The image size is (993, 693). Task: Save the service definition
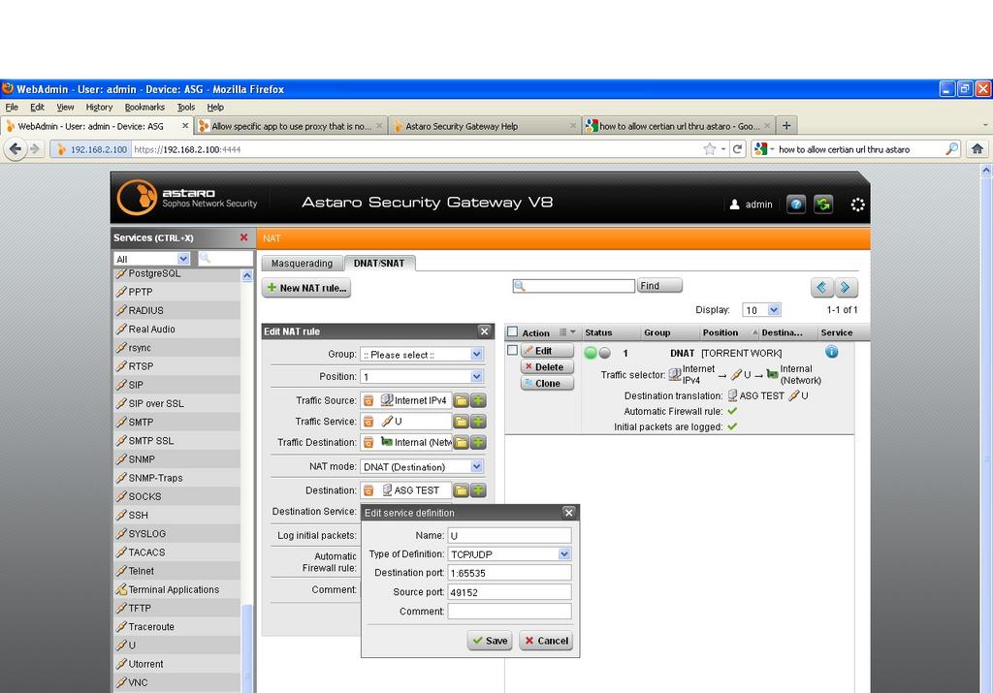pos(490,641)
